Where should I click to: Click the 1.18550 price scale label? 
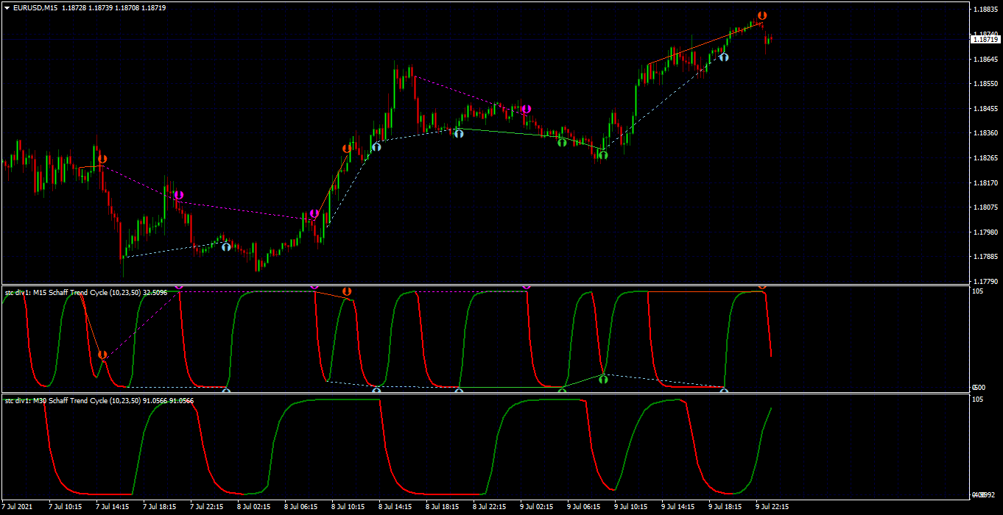(x=986, y=85)
